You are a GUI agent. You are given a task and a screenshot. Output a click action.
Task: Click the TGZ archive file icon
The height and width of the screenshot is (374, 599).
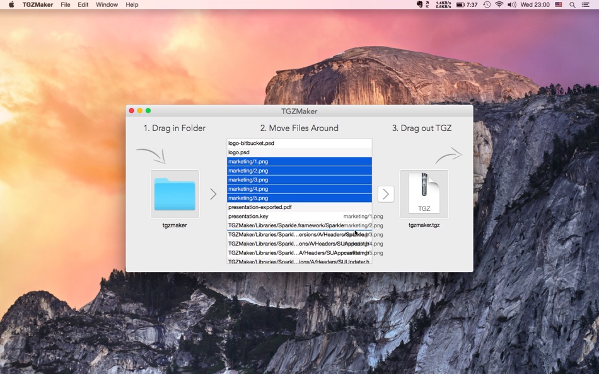424,193
